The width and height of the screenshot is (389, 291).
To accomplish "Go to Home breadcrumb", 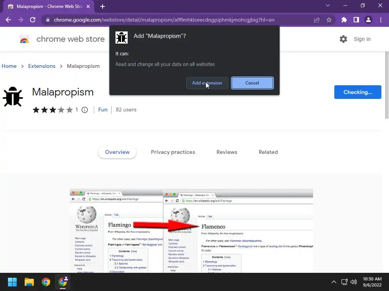I will point(9,66).
